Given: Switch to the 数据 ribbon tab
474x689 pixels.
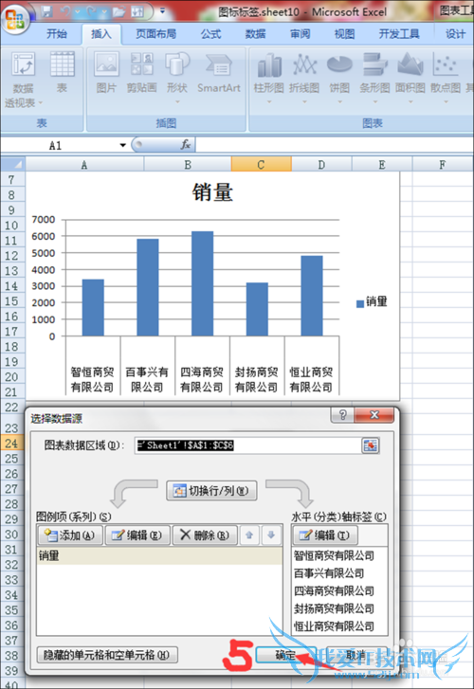Looking at the screenshot, I should tap(255, 34).
